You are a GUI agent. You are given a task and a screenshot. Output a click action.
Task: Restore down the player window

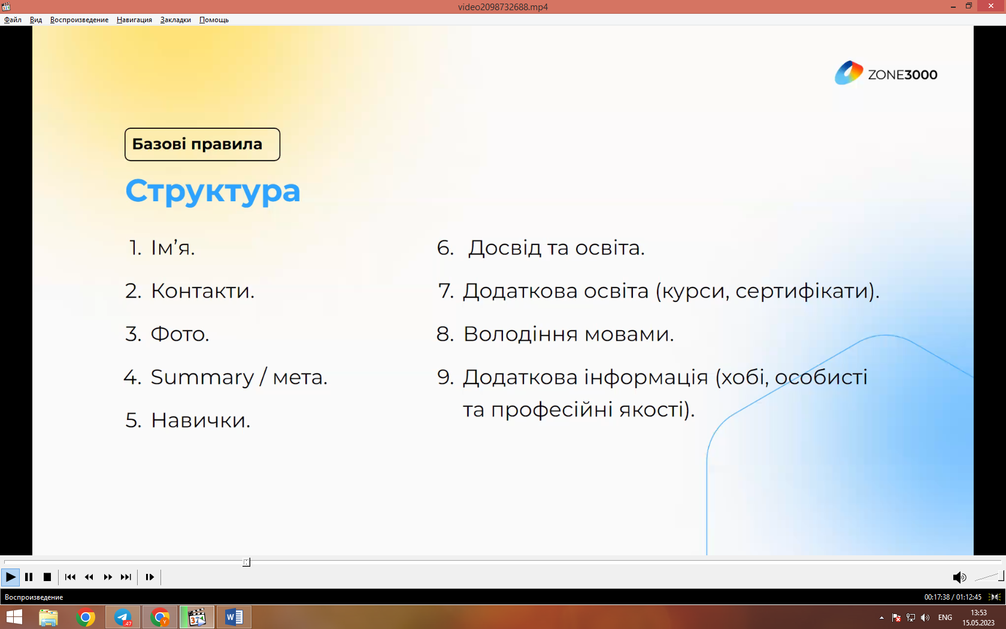click(969, 6)
